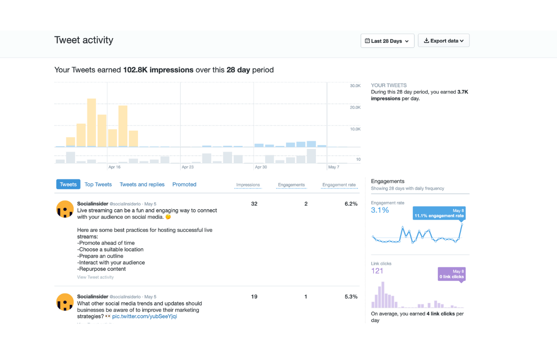Click the May 5 date on marketing strategies tweet
The width and height of the screenshot is (557, 354).
(x=150, y=297)
